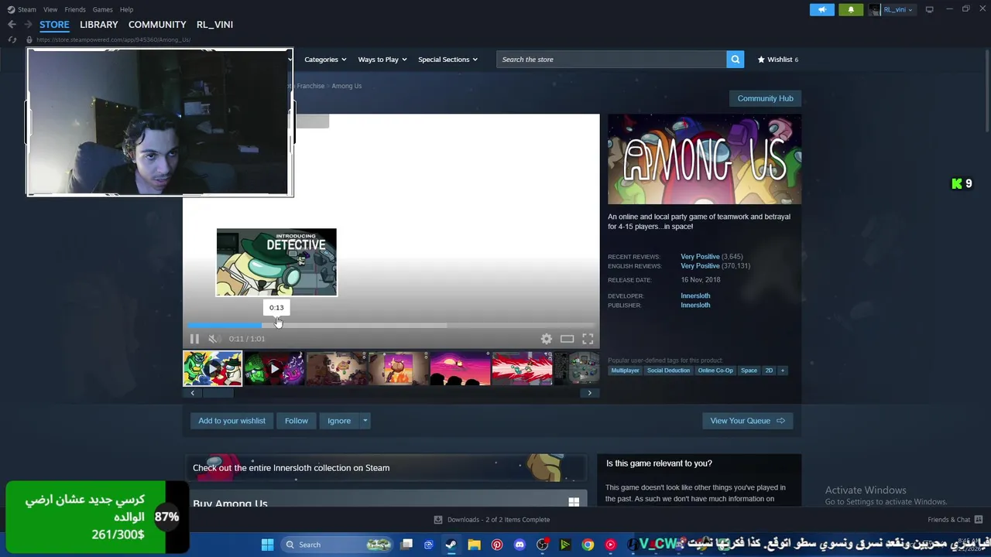Viewport: 991px width, 557px height.
Task: Open video player settings gear
Action: click(x=547, y=339)
